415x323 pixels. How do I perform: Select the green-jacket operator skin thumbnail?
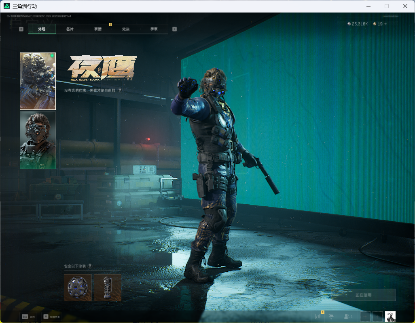coord(38,140)
